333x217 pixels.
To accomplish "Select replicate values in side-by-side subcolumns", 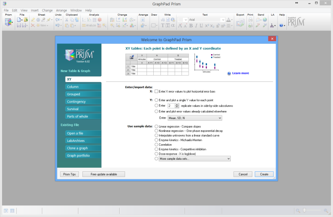I will [156, 106].
